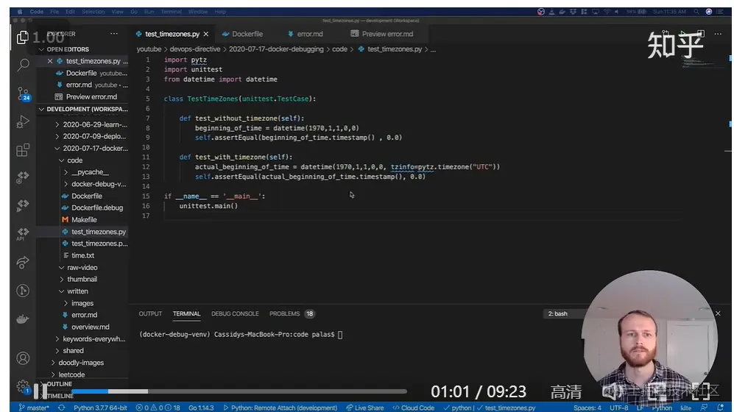
Task: Click errors and warnings count in status bar
Action: click(x=158, y=408)
